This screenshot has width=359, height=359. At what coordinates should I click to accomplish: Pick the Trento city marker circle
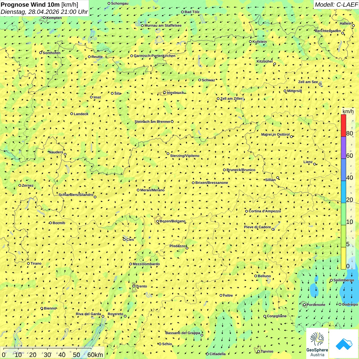point(134,286)
